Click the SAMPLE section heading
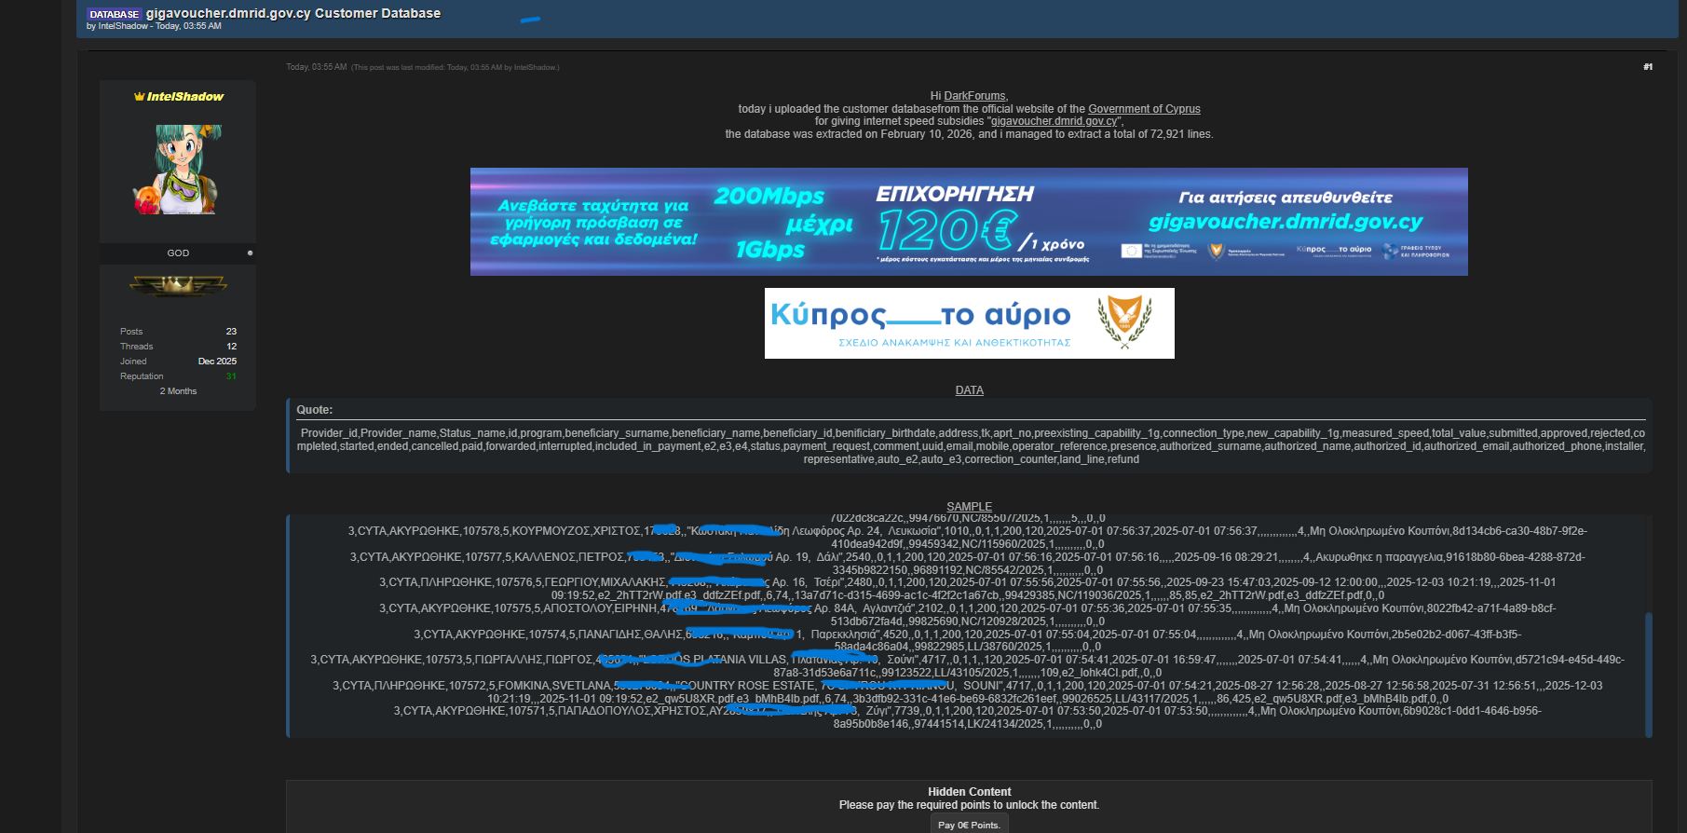Image resolution: width=1687 pixels, height=833 pixels. coord(969,507)
